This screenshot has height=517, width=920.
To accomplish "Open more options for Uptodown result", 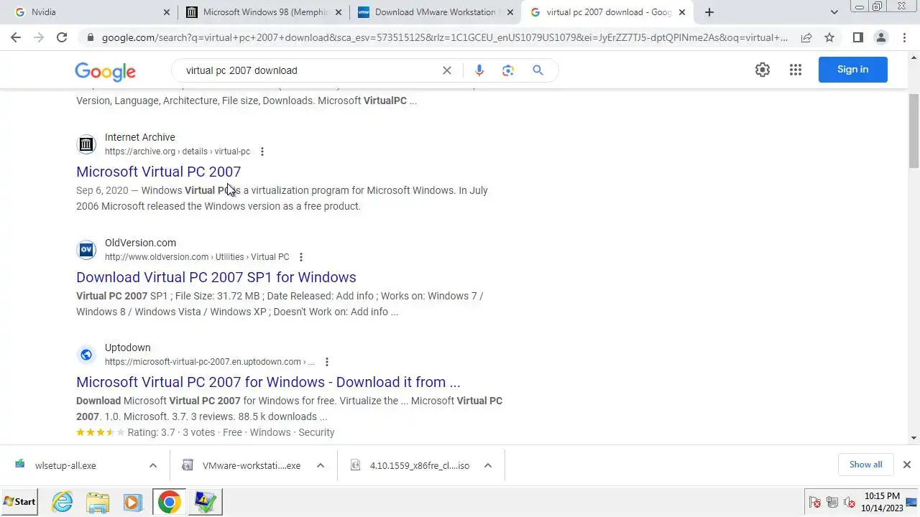I will (327, 362).
